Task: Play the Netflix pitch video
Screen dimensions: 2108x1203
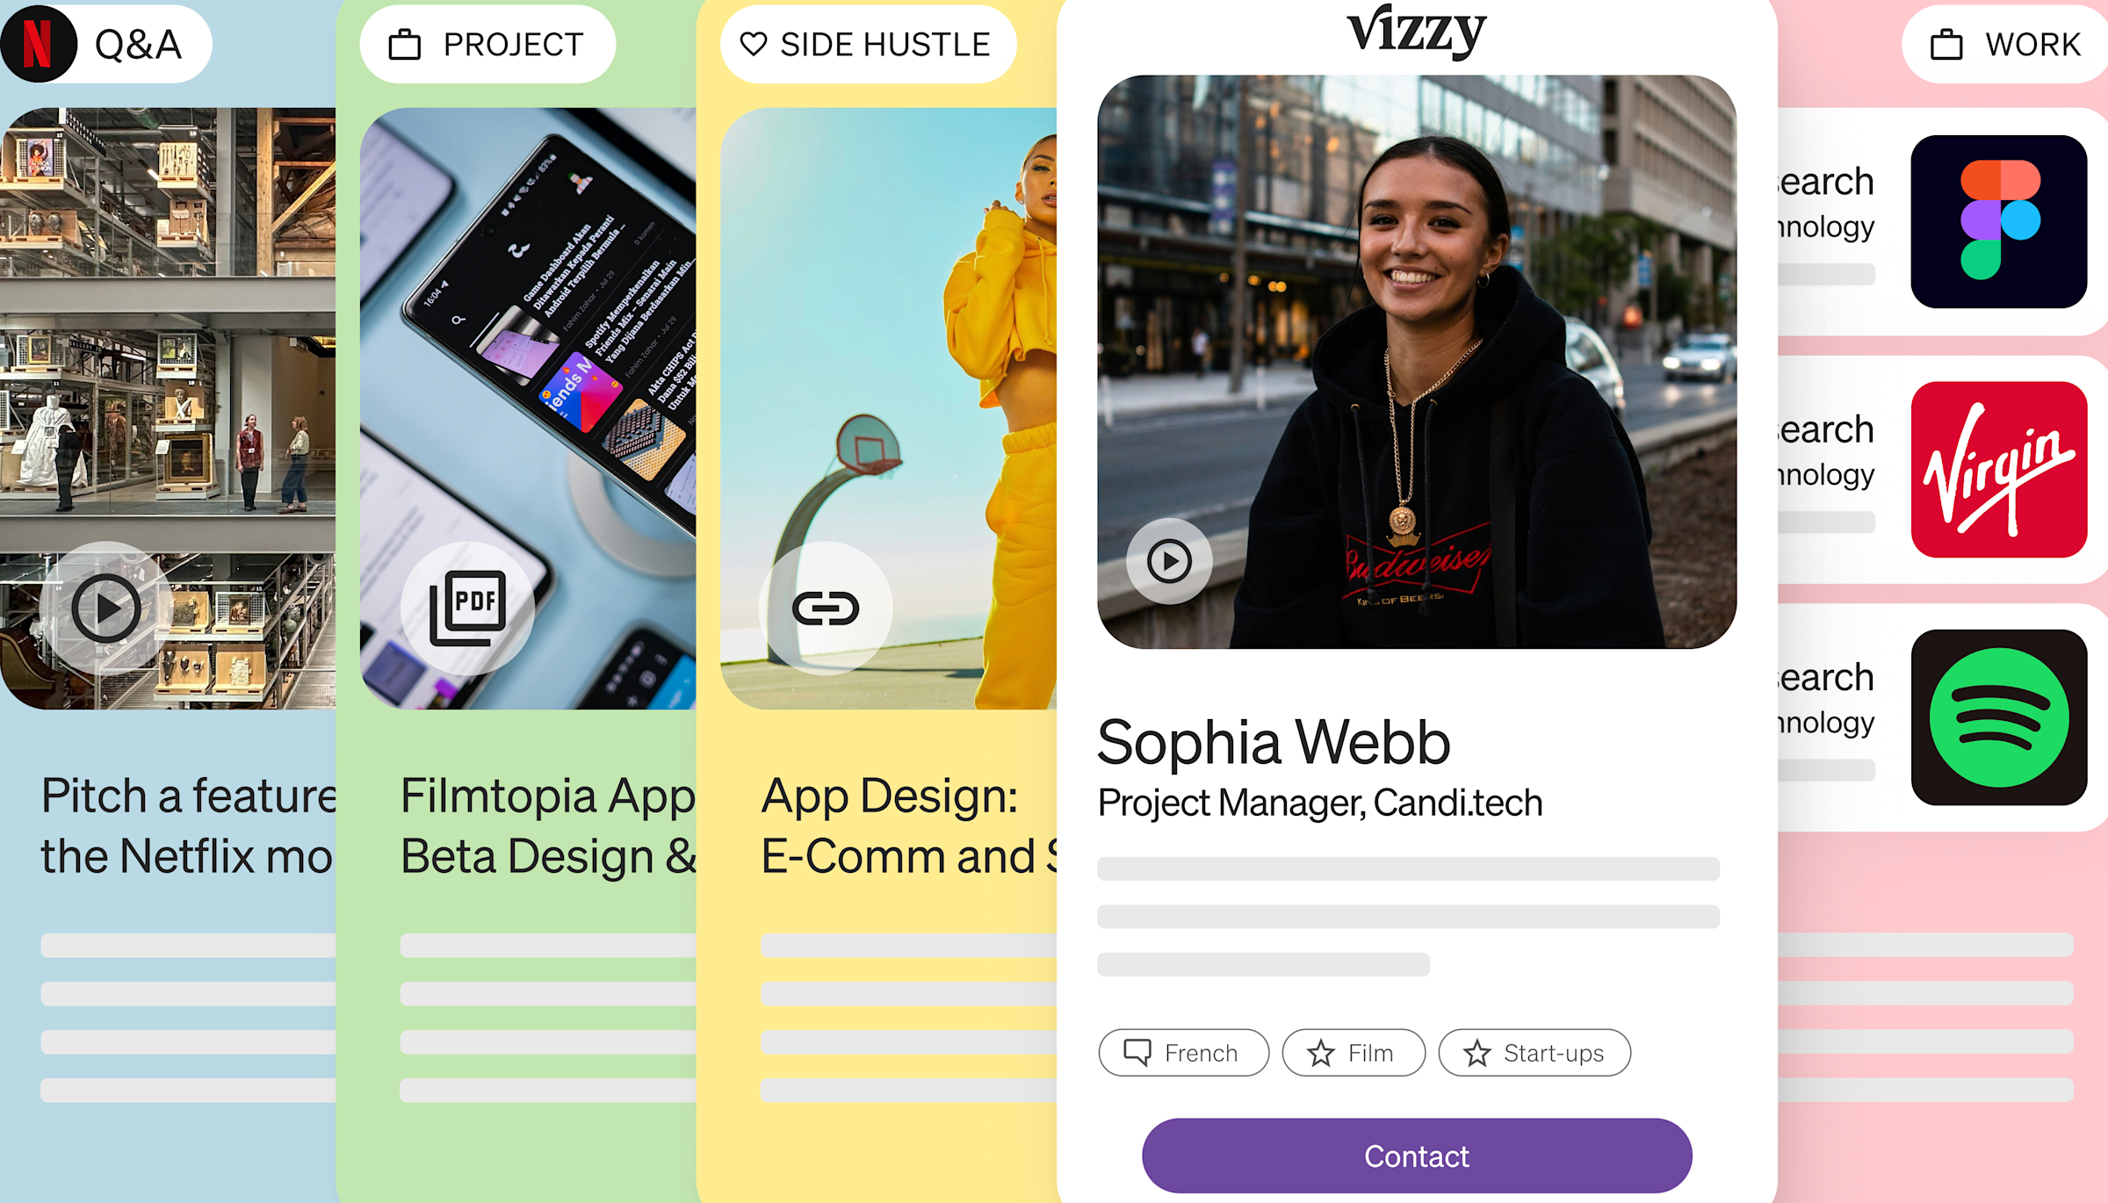Action: pyautogui.click(x=106, y=608)
